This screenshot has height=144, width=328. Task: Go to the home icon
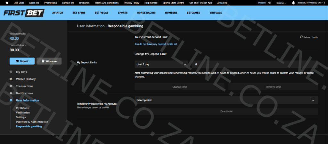(7, 3)
